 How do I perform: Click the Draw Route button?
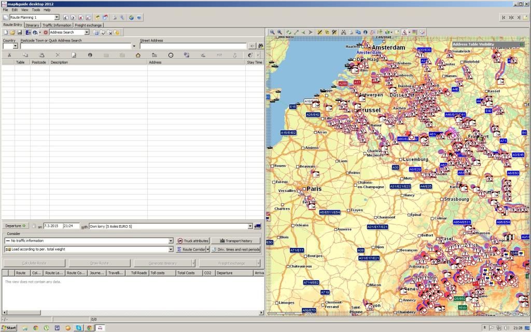click(99, 263)
